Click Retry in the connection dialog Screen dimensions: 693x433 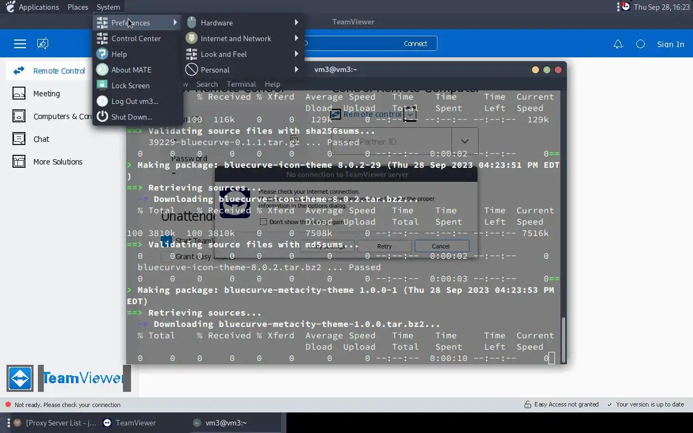[384, 246]
